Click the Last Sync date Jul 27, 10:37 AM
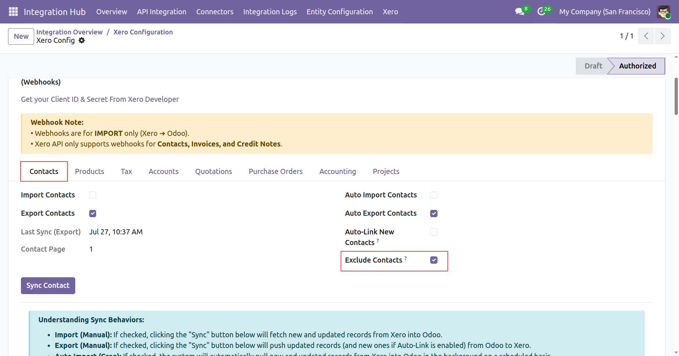 [x=116, y=232]
